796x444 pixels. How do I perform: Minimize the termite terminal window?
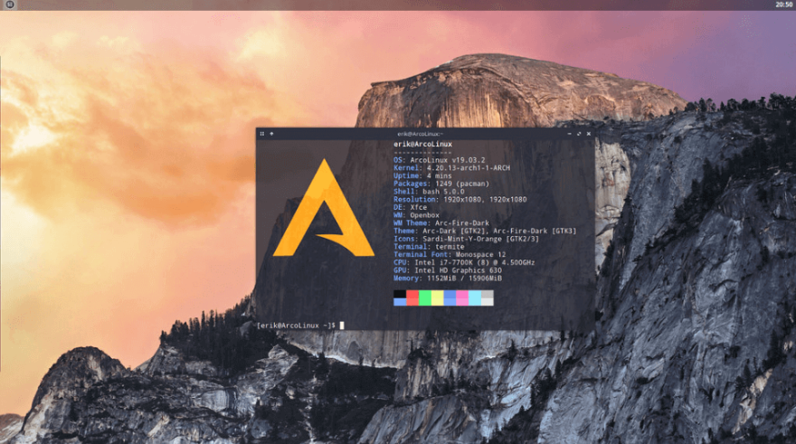(569, 133)
